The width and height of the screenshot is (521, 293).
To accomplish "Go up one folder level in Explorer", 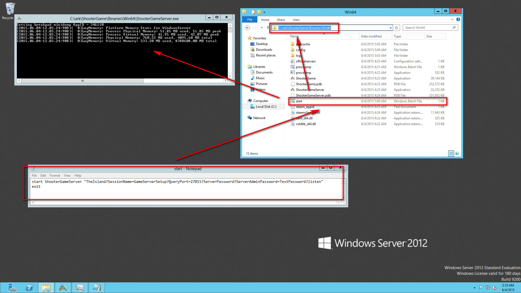I will coord(268,28).
